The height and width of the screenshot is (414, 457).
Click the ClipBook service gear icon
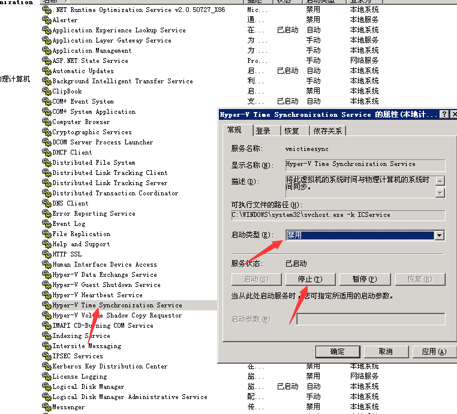[47, 91]
